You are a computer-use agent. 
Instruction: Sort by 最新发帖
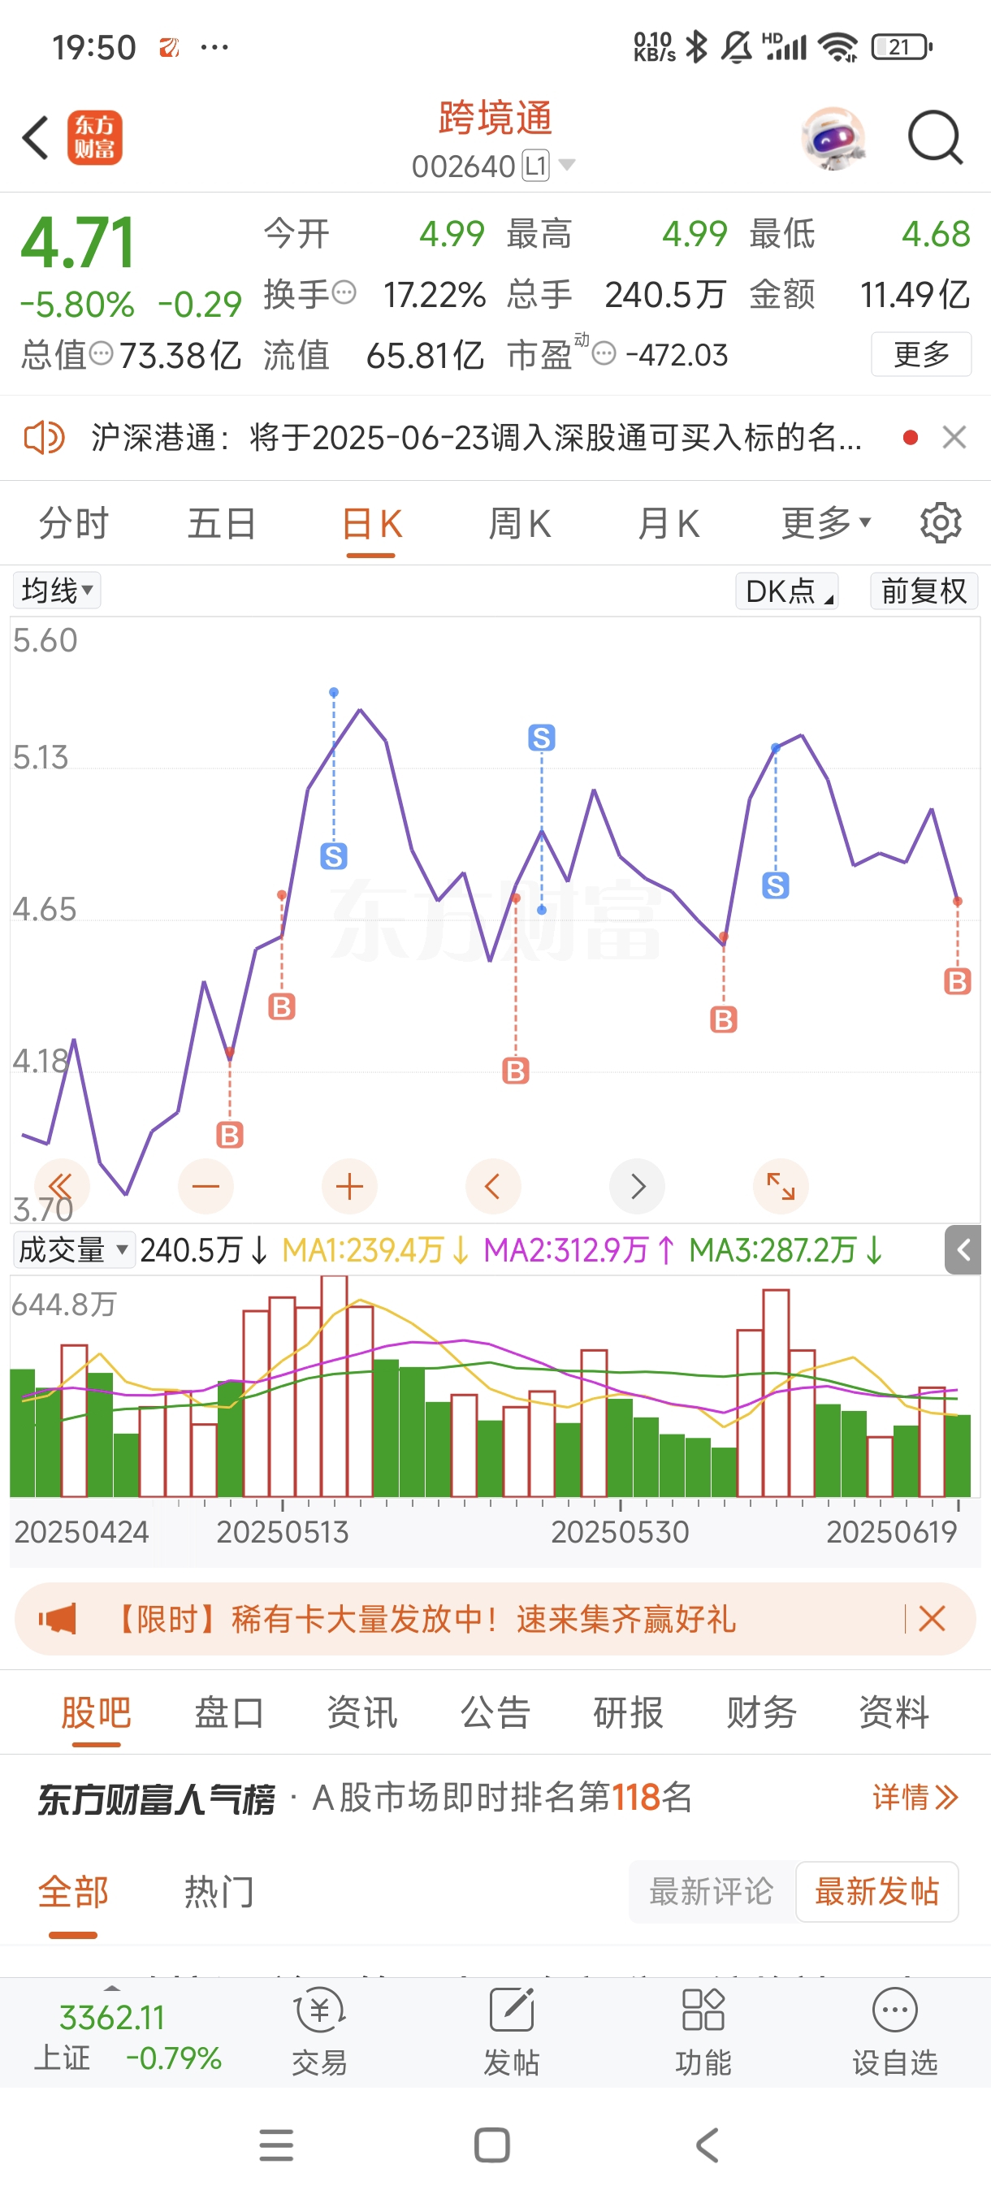pyautogui.click(x=876, y=1892)
